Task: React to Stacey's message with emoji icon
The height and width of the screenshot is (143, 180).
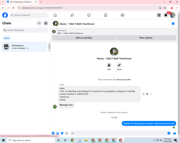Action: point(143,94)
